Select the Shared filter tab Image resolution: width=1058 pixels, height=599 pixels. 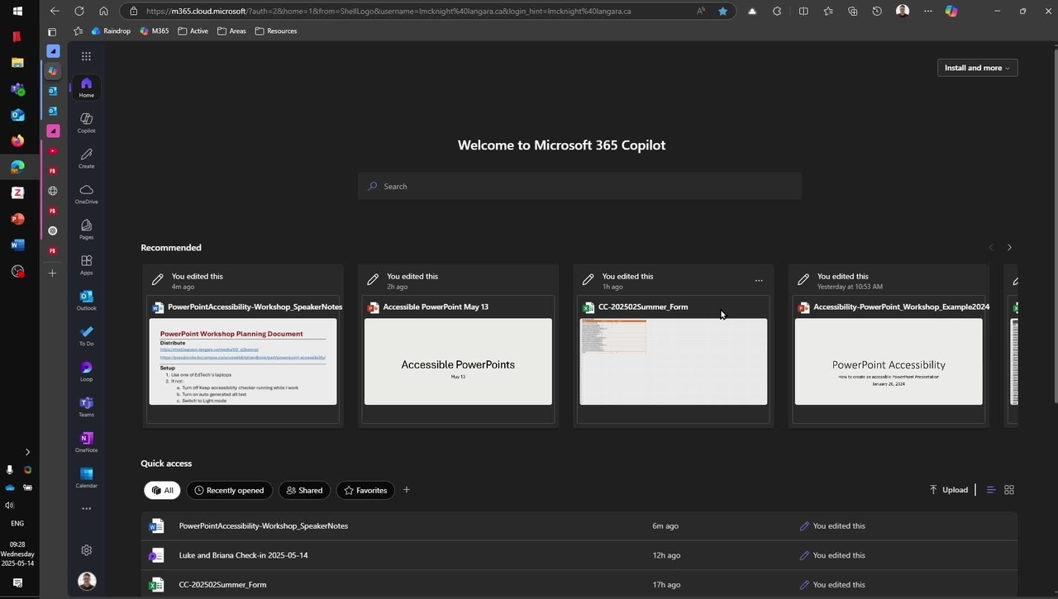point(304,491)
